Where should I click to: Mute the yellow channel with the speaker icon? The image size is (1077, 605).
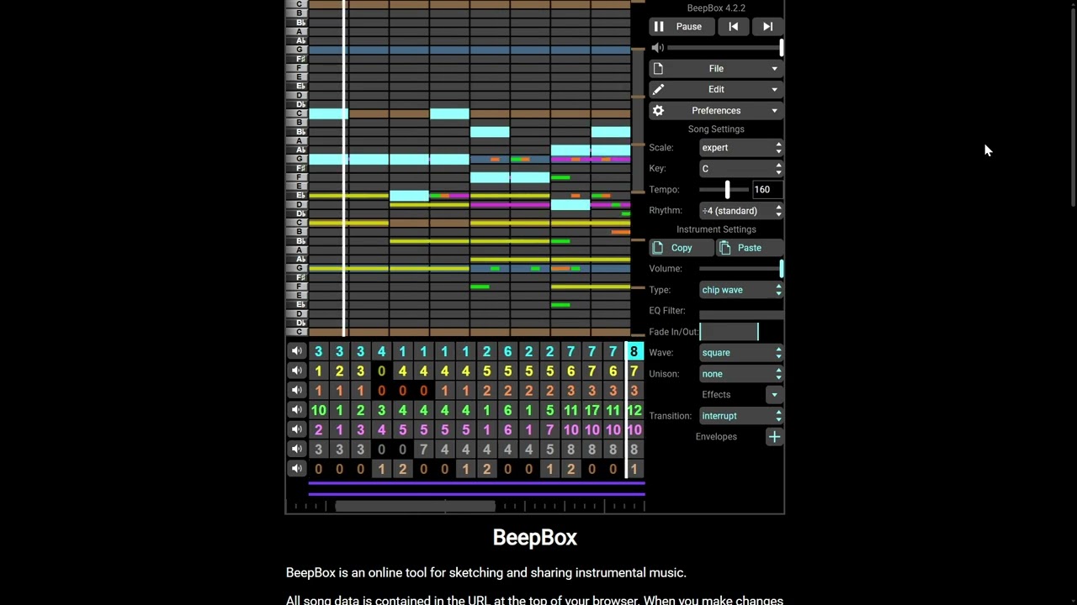click(296, 371)
